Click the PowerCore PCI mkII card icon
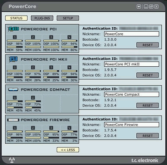This screenshot has width=167, height=165. click(13, 59)
